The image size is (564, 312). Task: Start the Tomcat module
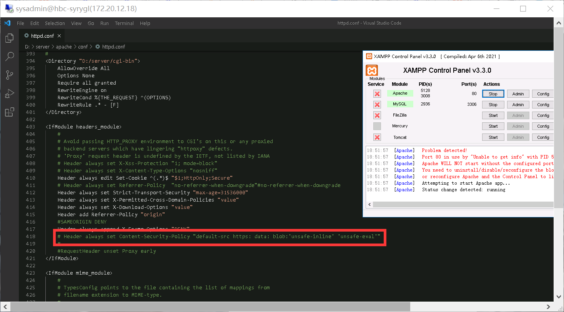(493, 137)
